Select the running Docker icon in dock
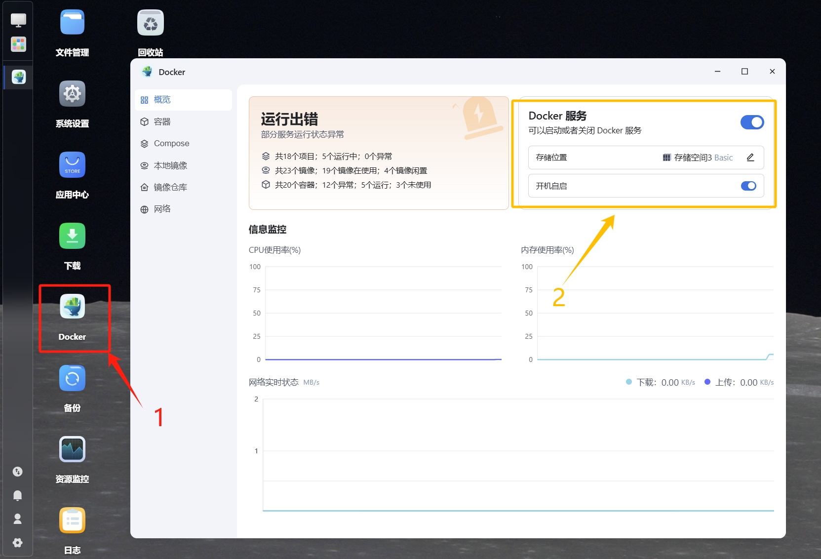The height and width of the screenshot is (559, 821). (x=19, y=77)
